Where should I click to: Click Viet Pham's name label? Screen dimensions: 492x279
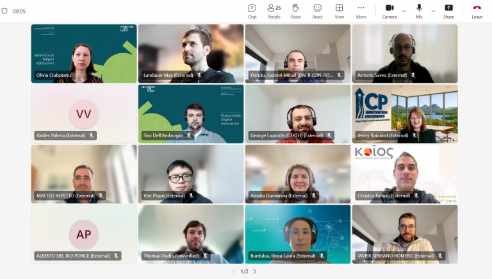click(164, 196)
